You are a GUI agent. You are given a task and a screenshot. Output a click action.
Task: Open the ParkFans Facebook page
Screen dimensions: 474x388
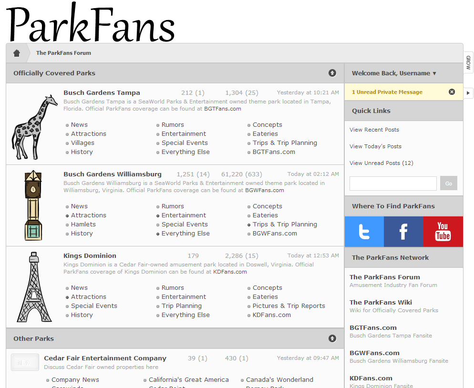click(x=403, y=232)
